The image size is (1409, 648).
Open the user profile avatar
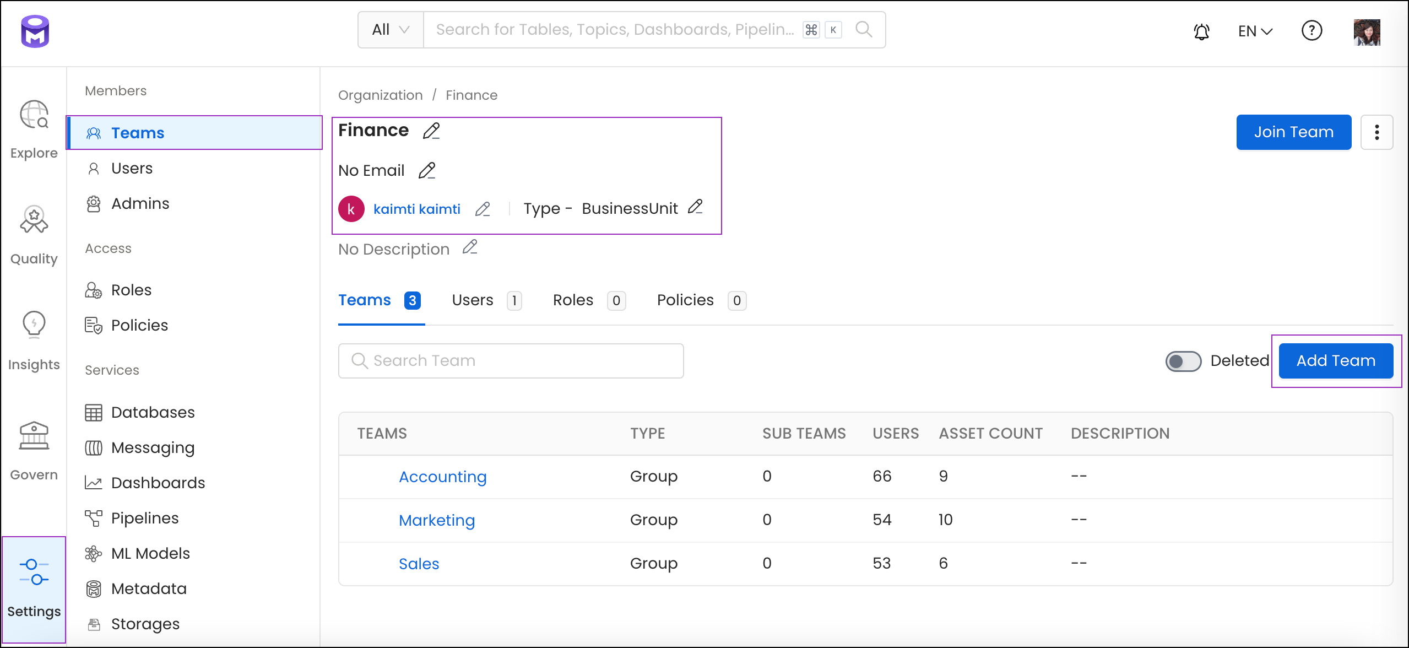pyautogui.click(x=1367, y=33)
